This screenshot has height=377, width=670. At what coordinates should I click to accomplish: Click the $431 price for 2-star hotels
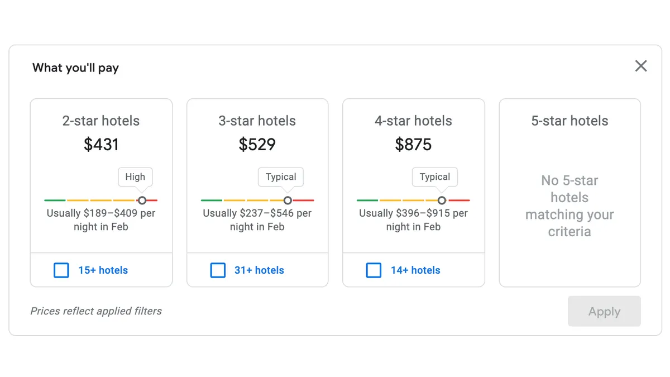pyautogui.click(x=101, y=145)
